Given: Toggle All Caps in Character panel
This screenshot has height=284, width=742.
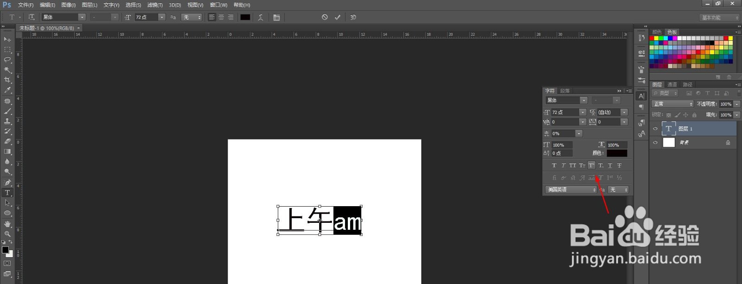Looking at the screenshot, I should (573, 165).
